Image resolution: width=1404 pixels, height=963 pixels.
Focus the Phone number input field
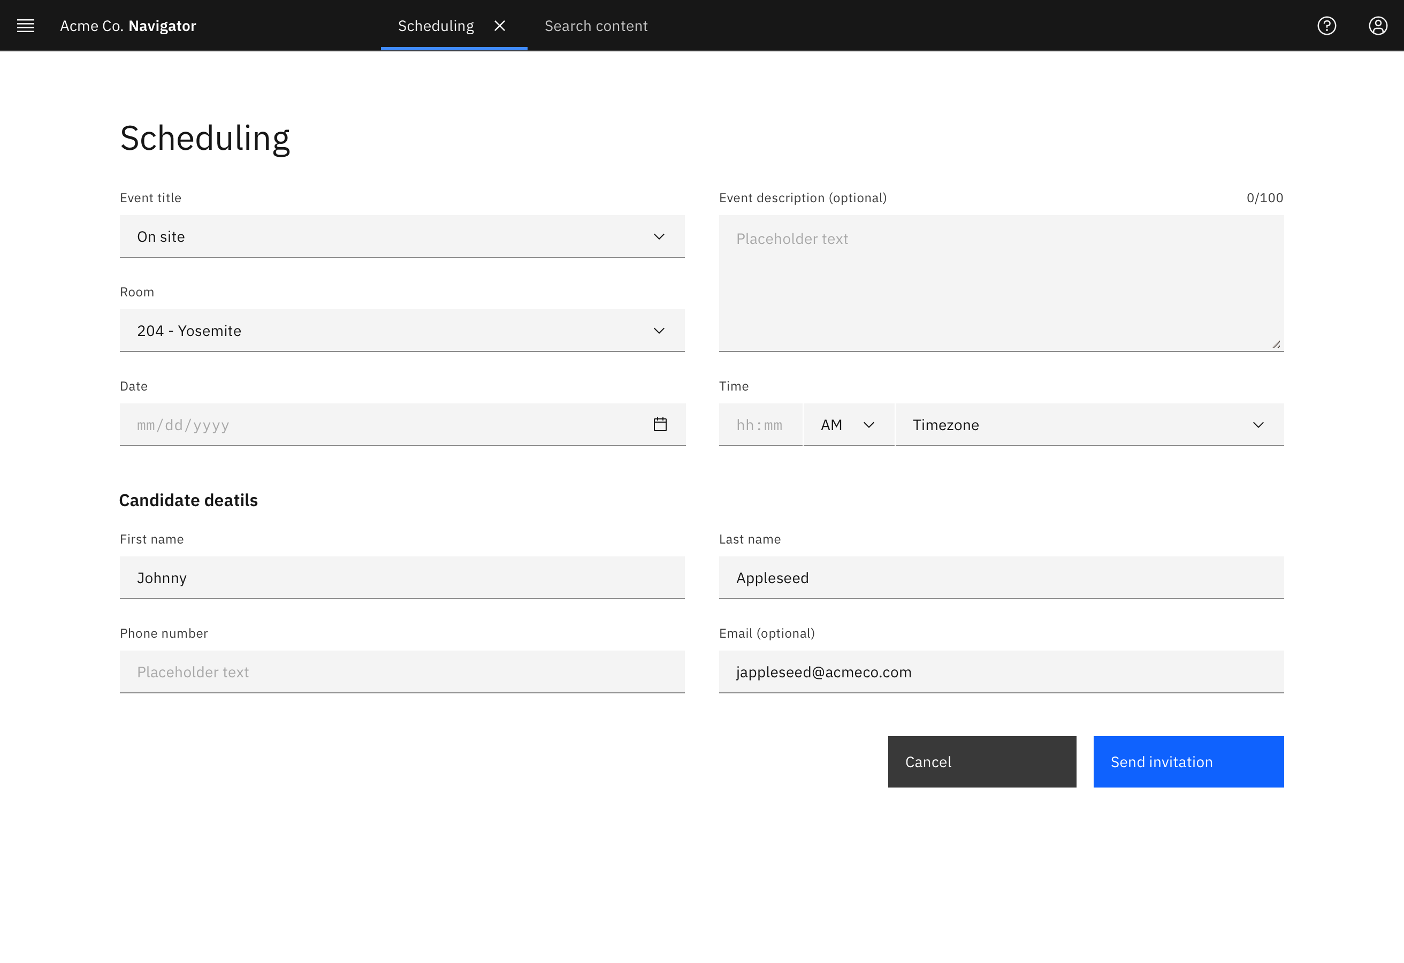coord(402,672)
